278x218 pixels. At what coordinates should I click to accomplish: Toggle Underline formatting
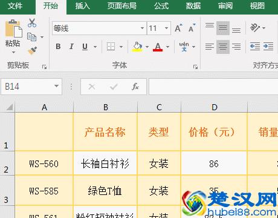pyautogui.click(x=85, y=47)
